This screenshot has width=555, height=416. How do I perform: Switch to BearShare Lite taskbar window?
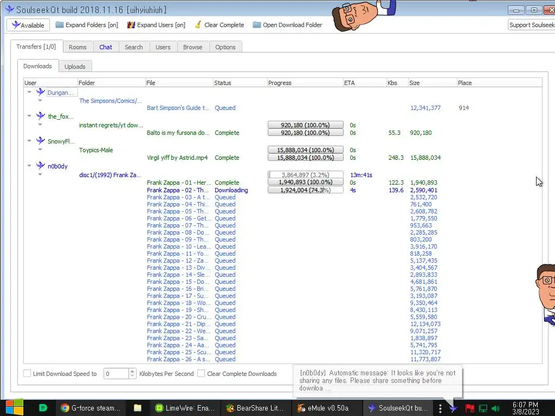256,408
